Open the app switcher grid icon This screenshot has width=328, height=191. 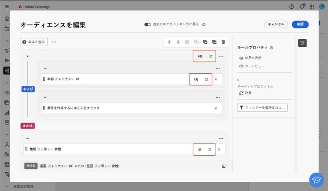point(312,7)
